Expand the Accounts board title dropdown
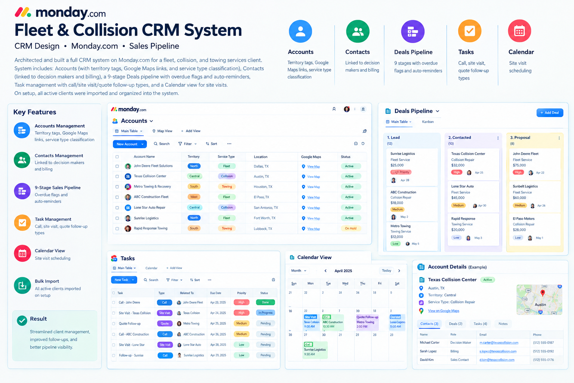The width and height of the screenshot is (574, 383). 151,121
